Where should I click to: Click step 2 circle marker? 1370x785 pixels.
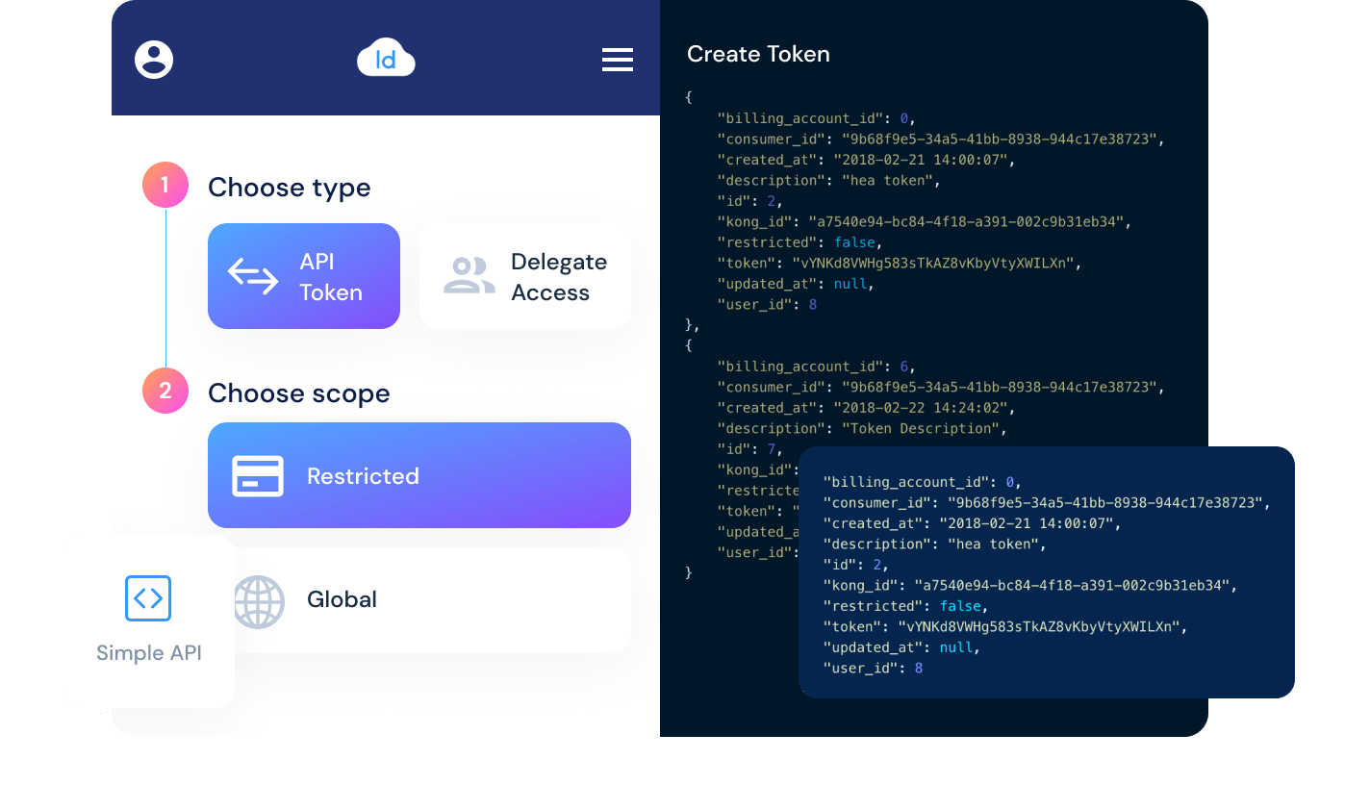tap(165, 391)
